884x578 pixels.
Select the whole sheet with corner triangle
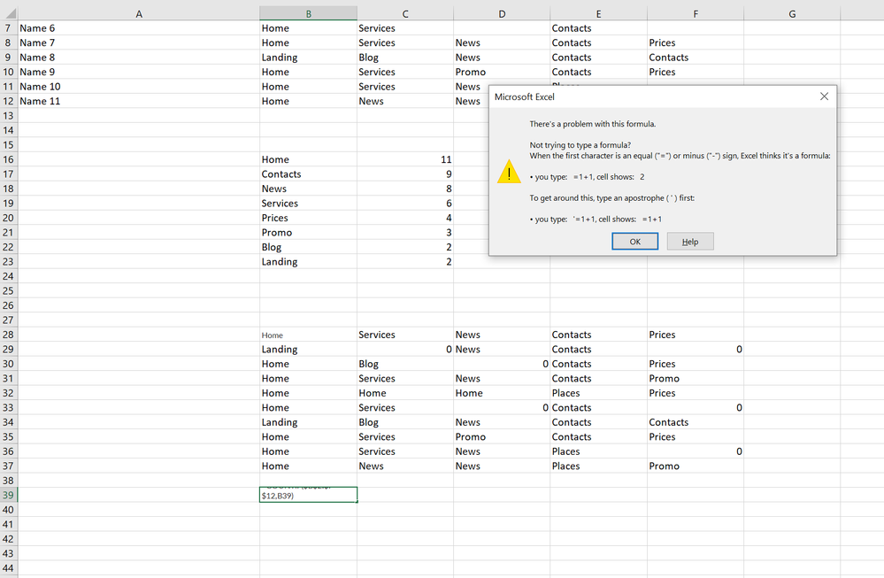[10, 13]
